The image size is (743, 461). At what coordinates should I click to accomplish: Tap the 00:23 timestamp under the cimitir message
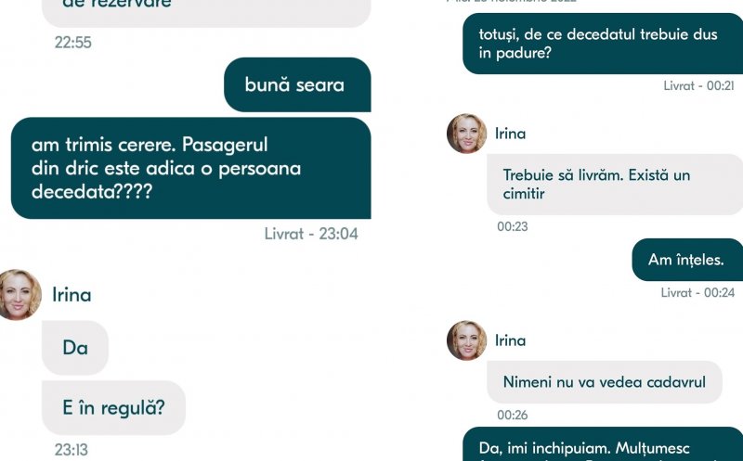pos(513,226)
